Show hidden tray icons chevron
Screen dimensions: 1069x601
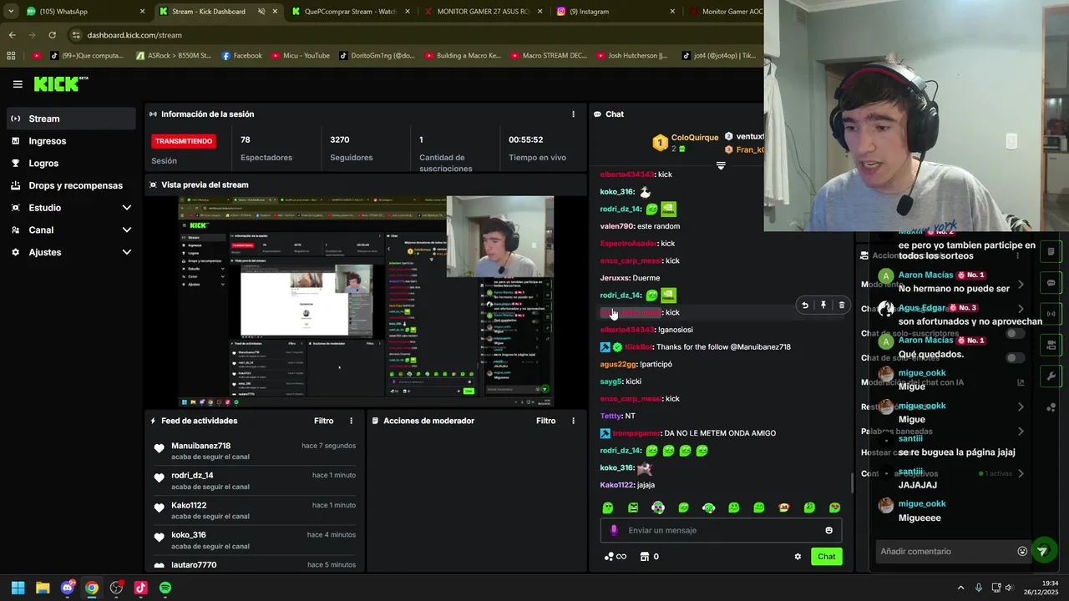click(960, 588)
